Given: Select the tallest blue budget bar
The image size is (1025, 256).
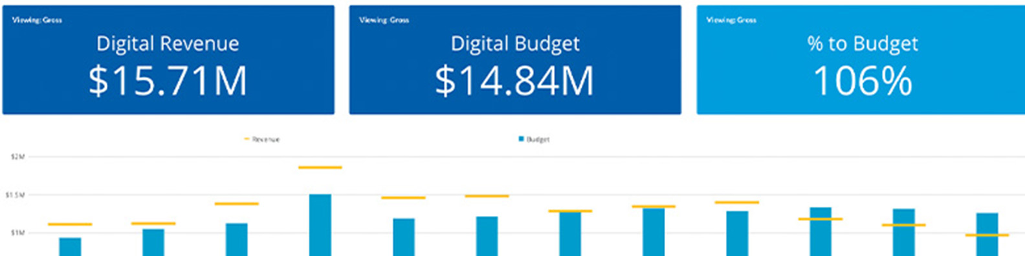Looking at the screenshot, I should pyautogui.click(x=320, y=225).
